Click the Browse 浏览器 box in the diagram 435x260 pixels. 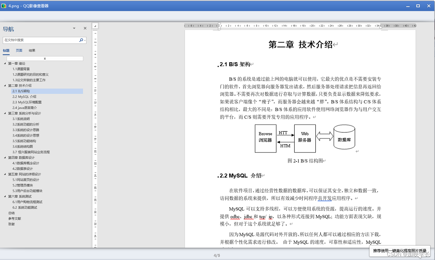pyautogui.click(x=265, y=138)
